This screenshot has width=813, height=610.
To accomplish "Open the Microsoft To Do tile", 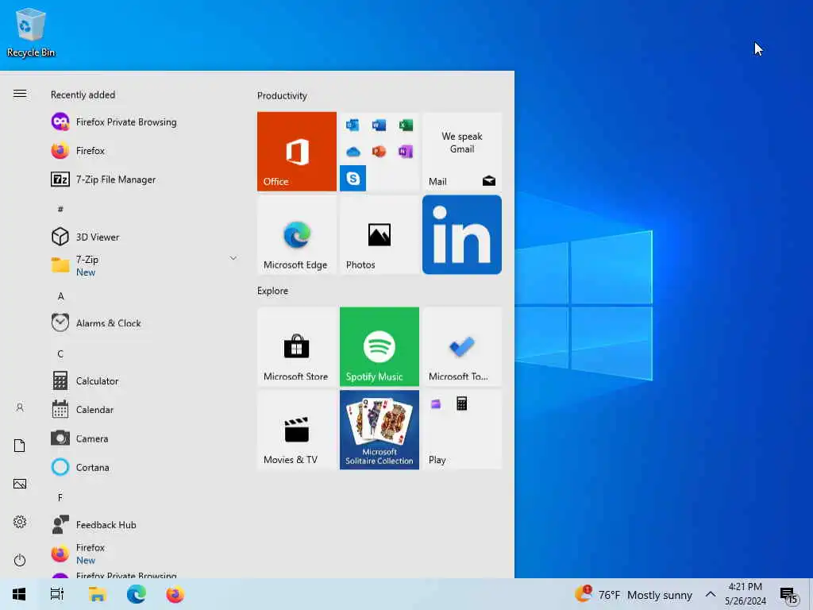I will (x=462, y=346).
